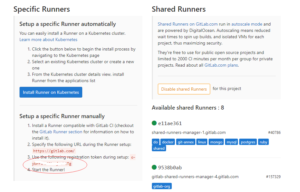
Task: Click the "ruby" runner tag
Action: tap(263, 142)
